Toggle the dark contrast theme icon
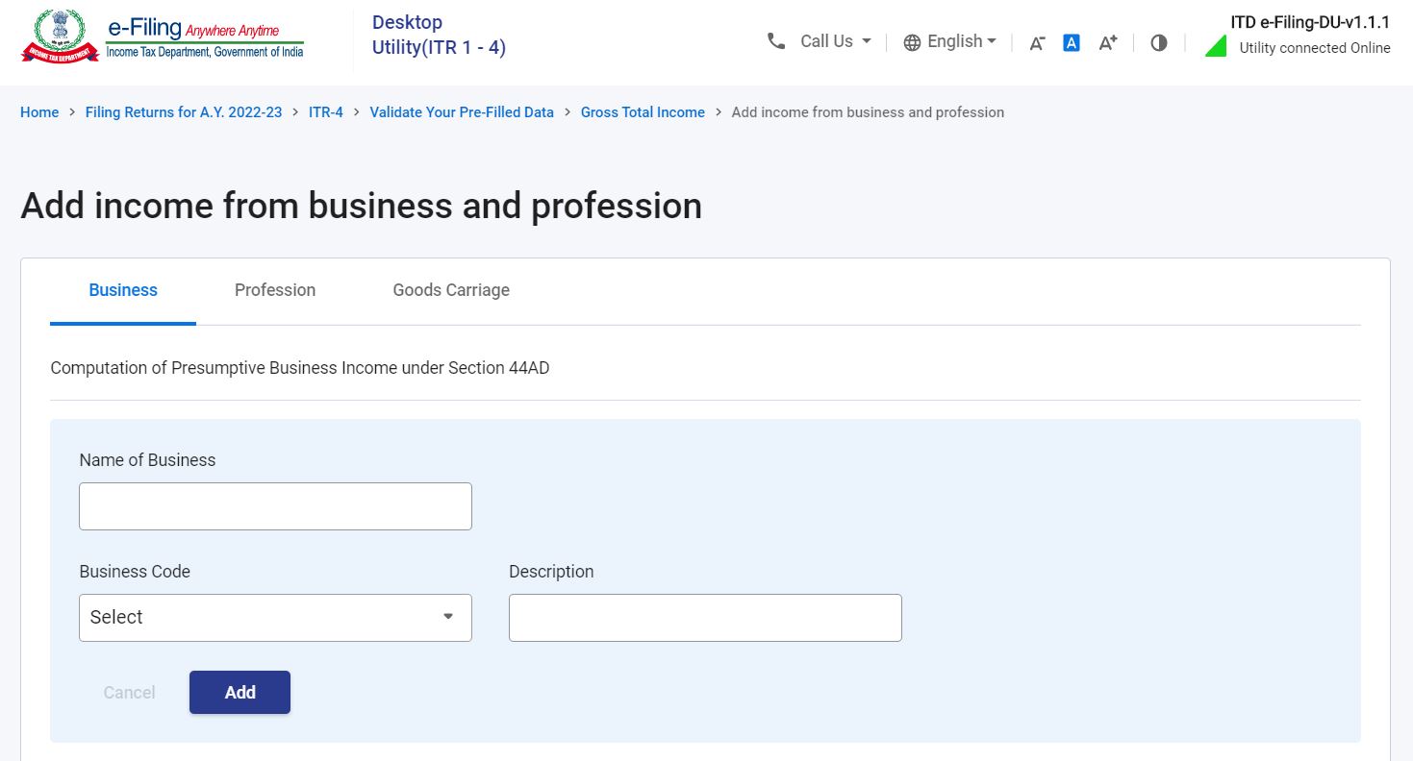The height and width of the screenshot is (761, 1413). pos(1158,42)
